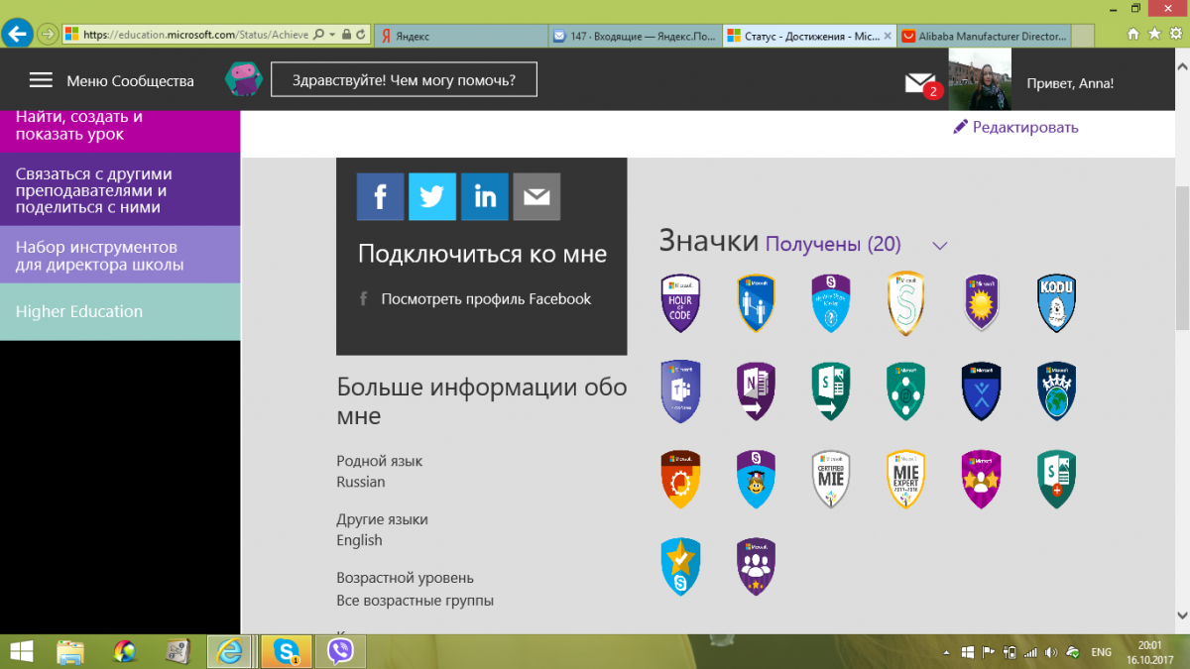Share profile via Facebook icon

[380, 196]
